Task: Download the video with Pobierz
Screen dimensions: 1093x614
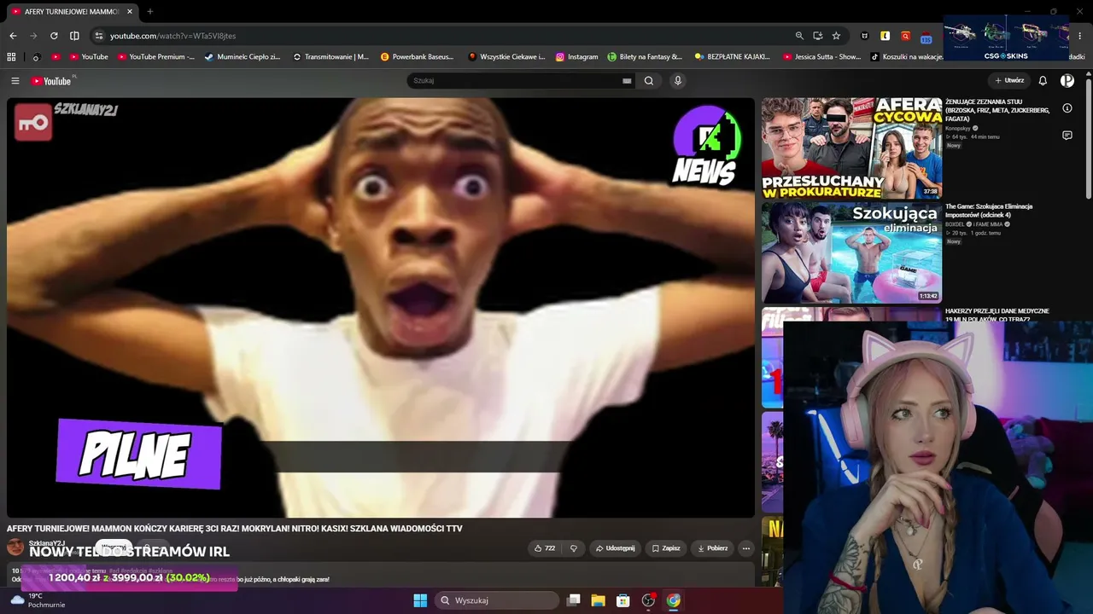Action: [712, 548]
